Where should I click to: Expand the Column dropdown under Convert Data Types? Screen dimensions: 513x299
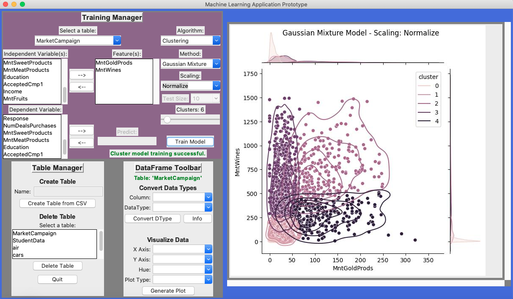(182, 197)
